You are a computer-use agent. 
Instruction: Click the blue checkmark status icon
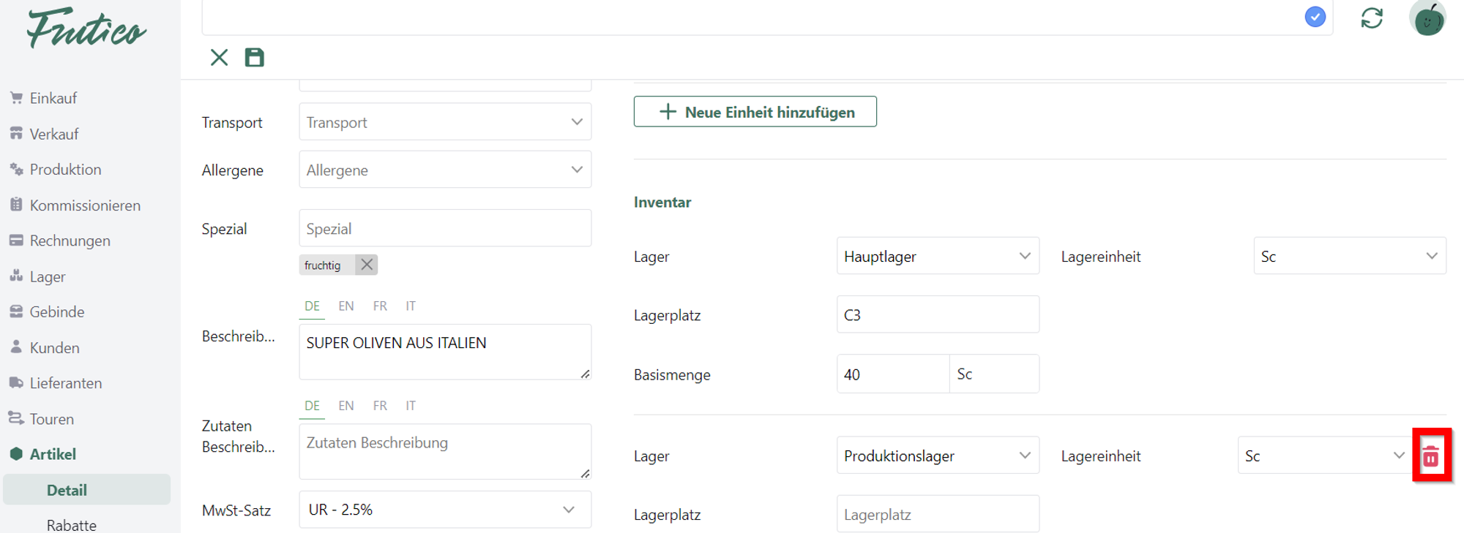[x=1315, y=17]
